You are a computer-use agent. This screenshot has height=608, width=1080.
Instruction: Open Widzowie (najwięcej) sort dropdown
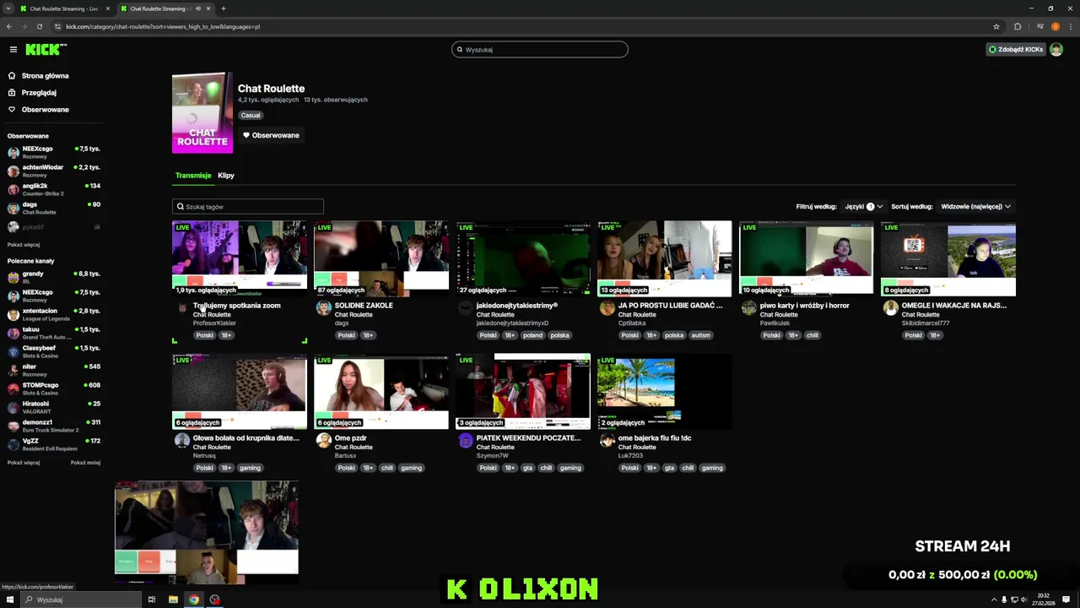(976, 207)
